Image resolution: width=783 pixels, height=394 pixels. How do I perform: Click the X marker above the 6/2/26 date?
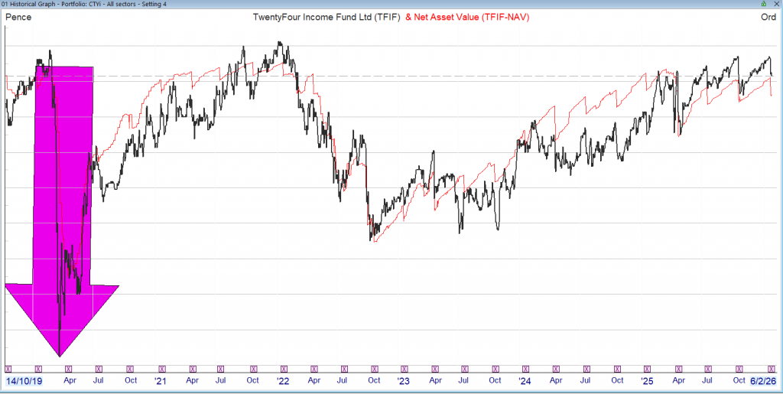pos(771,370)
